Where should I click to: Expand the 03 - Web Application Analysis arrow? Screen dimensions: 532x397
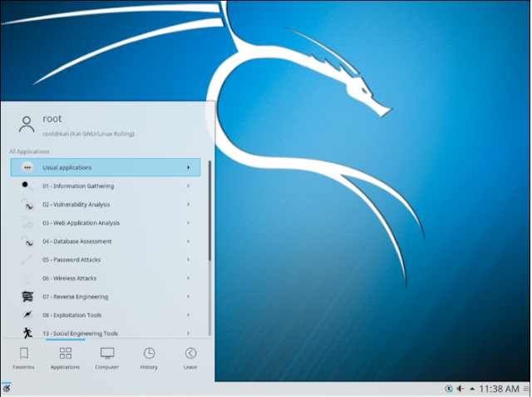189,223
